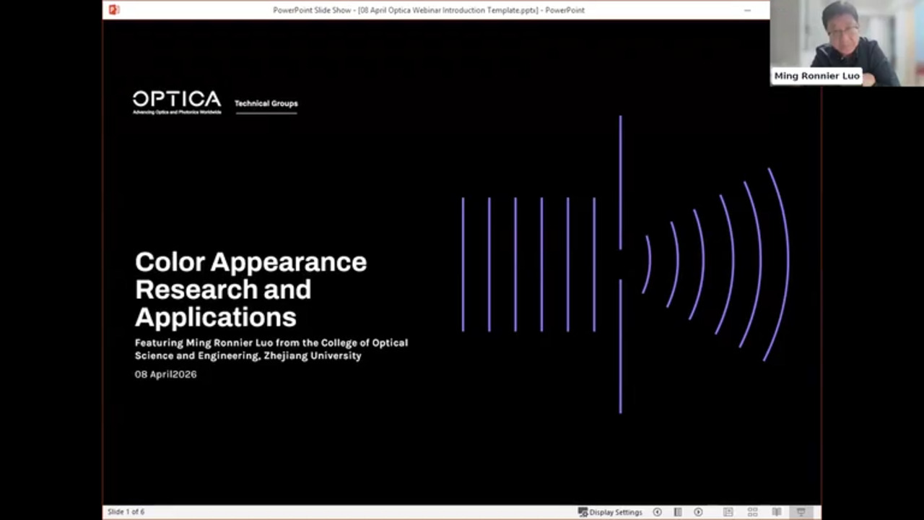The height and width of the screenshot is (520, 924).
Task: Click the 'Featuring Ming Ronnier Luo' subtitle text
Action: coord(271,349)
